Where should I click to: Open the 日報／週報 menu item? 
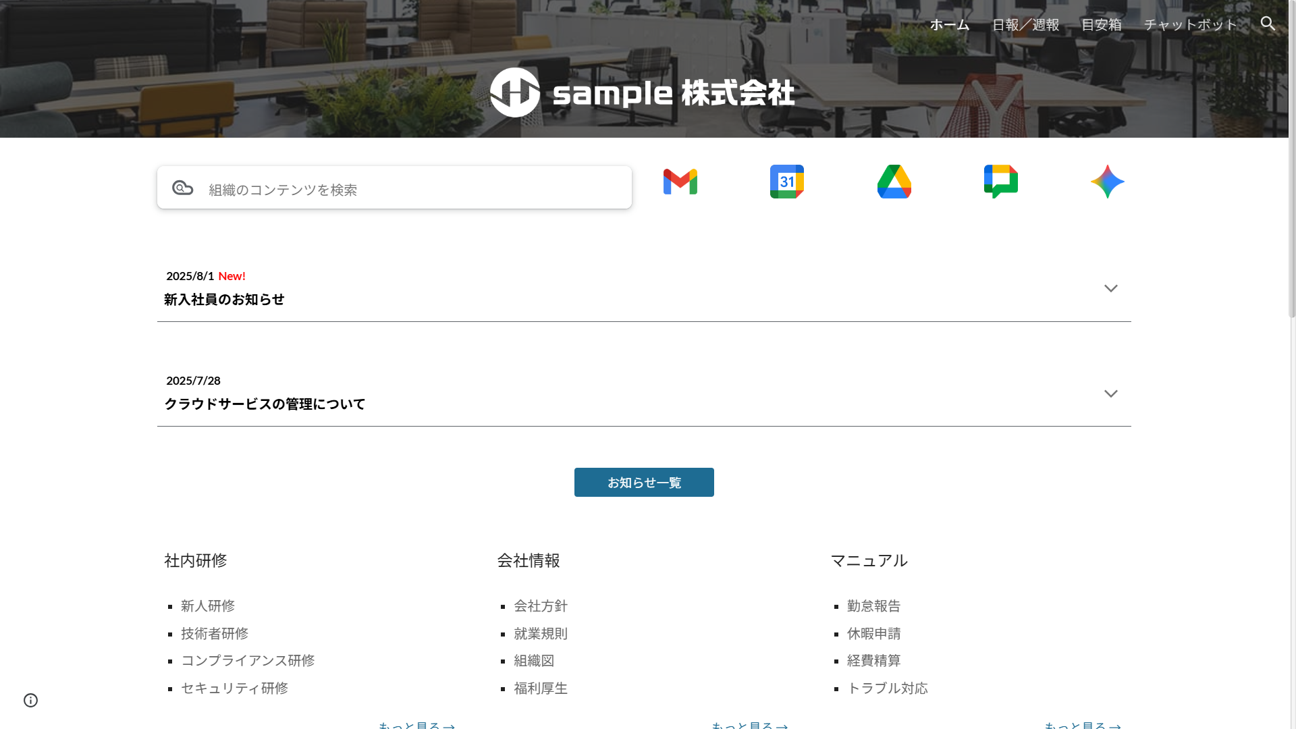point(1025,25)
